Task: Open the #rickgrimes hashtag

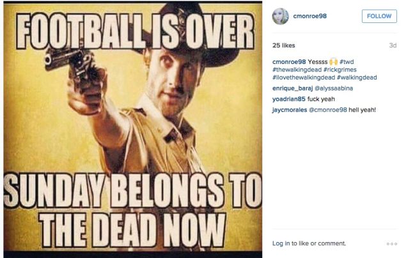Action: click(x=340, y=70)
